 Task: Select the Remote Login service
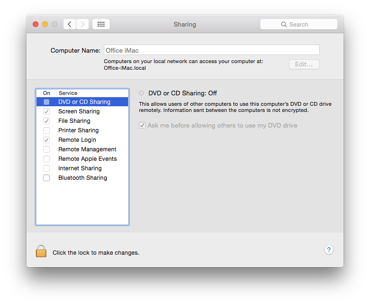click(x=82, y=140)
